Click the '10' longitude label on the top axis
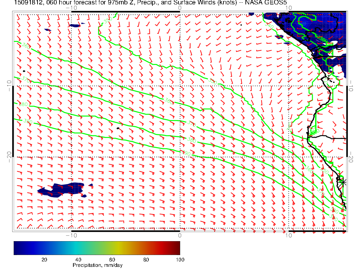This screenshot has height=276, width=357. click(x=288, y=7)
